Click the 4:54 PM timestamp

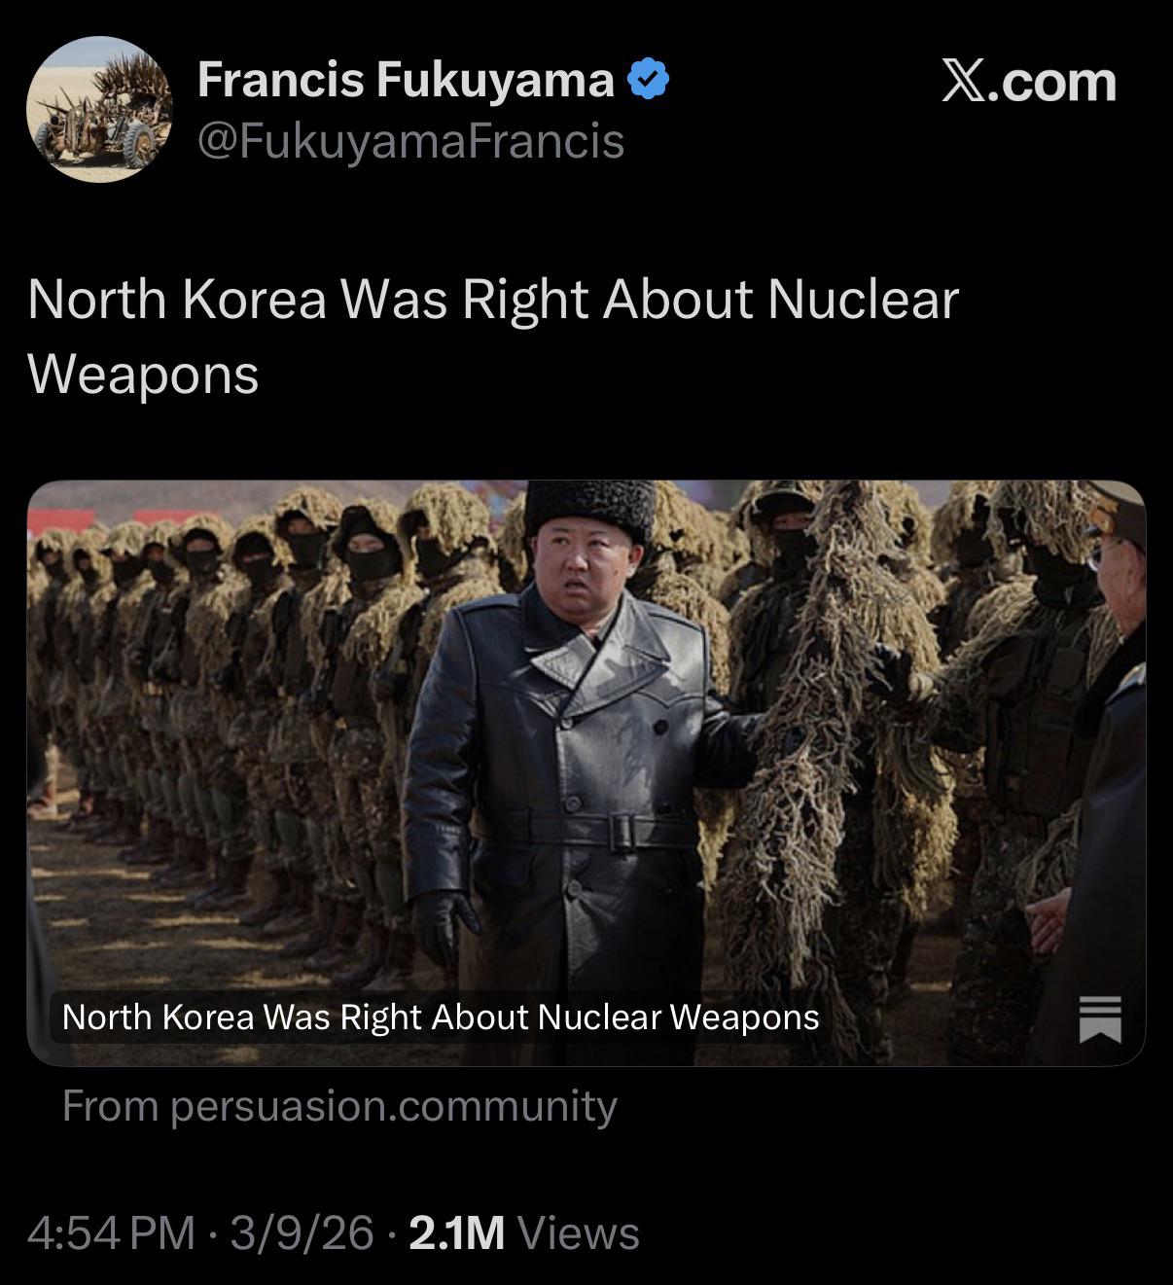click(x=111, y=1233)
